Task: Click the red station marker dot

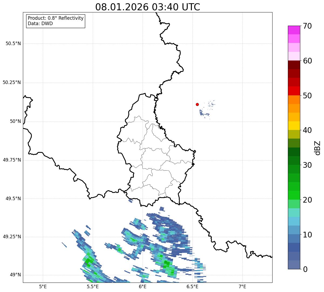Action: coord(197,104)
